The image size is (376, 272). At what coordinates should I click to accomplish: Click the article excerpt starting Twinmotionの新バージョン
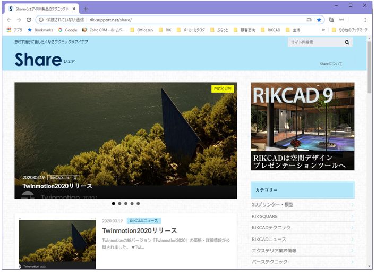(x=166, y=244)
